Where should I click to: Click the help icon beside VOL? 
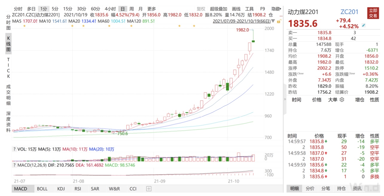coord(14,149)
